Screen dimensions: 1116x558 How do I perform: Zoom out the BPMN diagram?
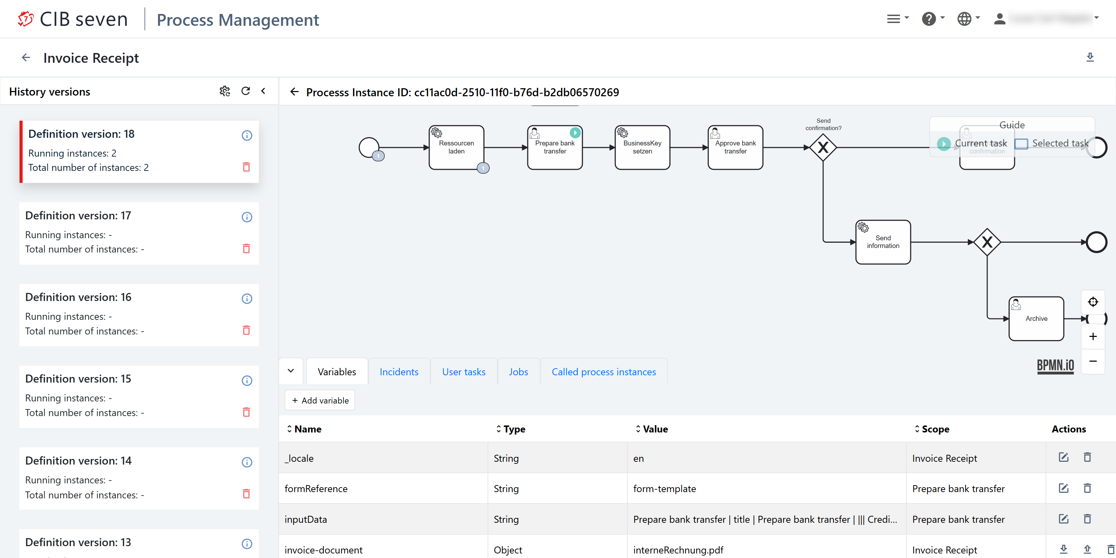1093,361
